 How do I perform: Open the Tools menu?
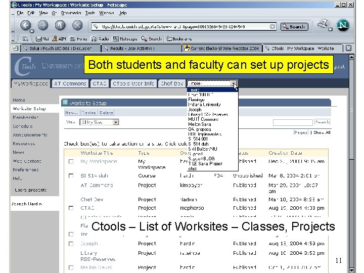90,13
